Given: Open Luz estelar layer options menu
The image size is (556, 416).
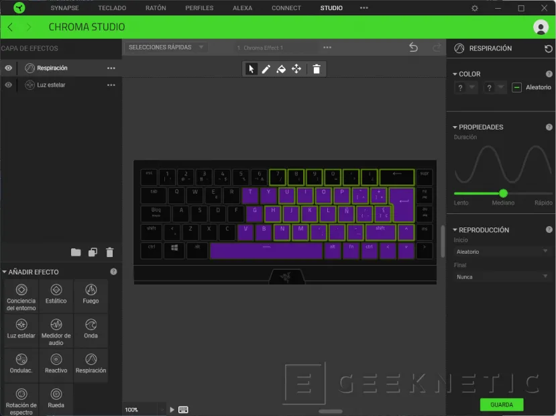Looking at the screenshot, I should pos(111,85).
